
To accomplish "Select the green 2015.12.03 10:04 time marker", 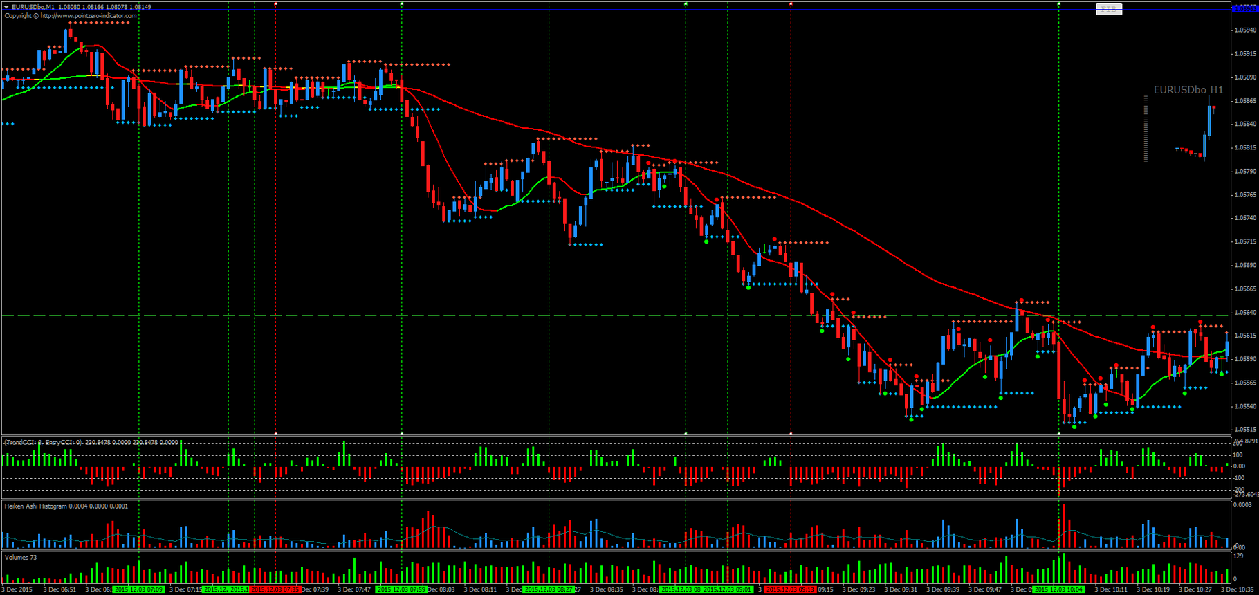I will [1058, 589].
